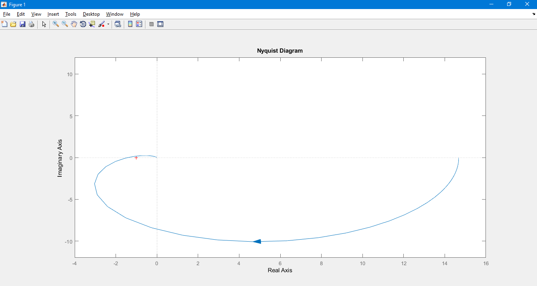This screenshot has height=286, width=537.
Task: Close the Figure 1 window
Action: pos(528,4)
